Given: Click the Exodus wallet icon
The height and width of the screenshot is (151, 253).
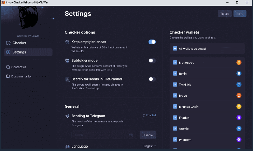Looking at the screenshot, I should (x=239, y=118).
